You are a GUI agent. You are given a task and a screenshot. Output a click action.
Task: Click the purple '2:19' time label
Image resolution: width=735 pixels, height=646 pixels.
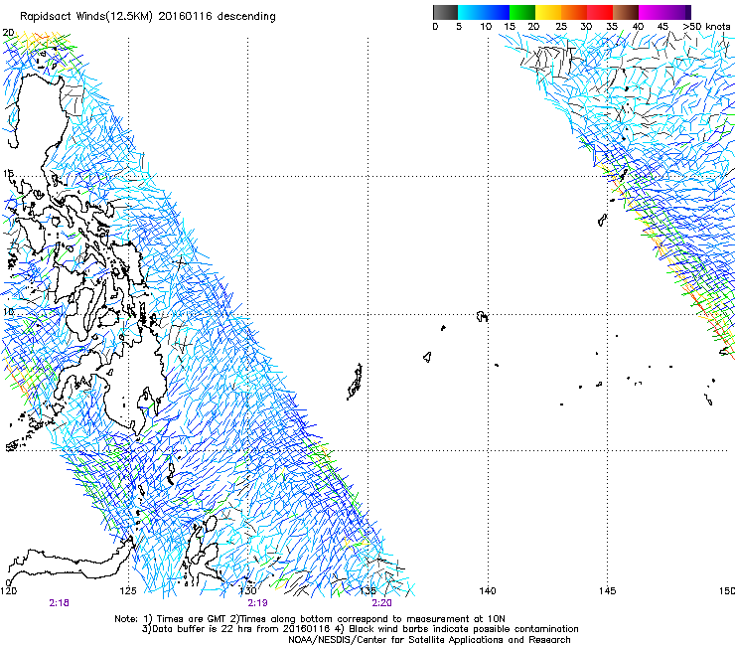[258, 603]
